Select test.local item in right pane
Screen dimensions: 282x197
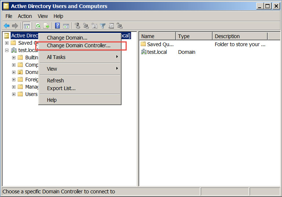click(157, 52)
